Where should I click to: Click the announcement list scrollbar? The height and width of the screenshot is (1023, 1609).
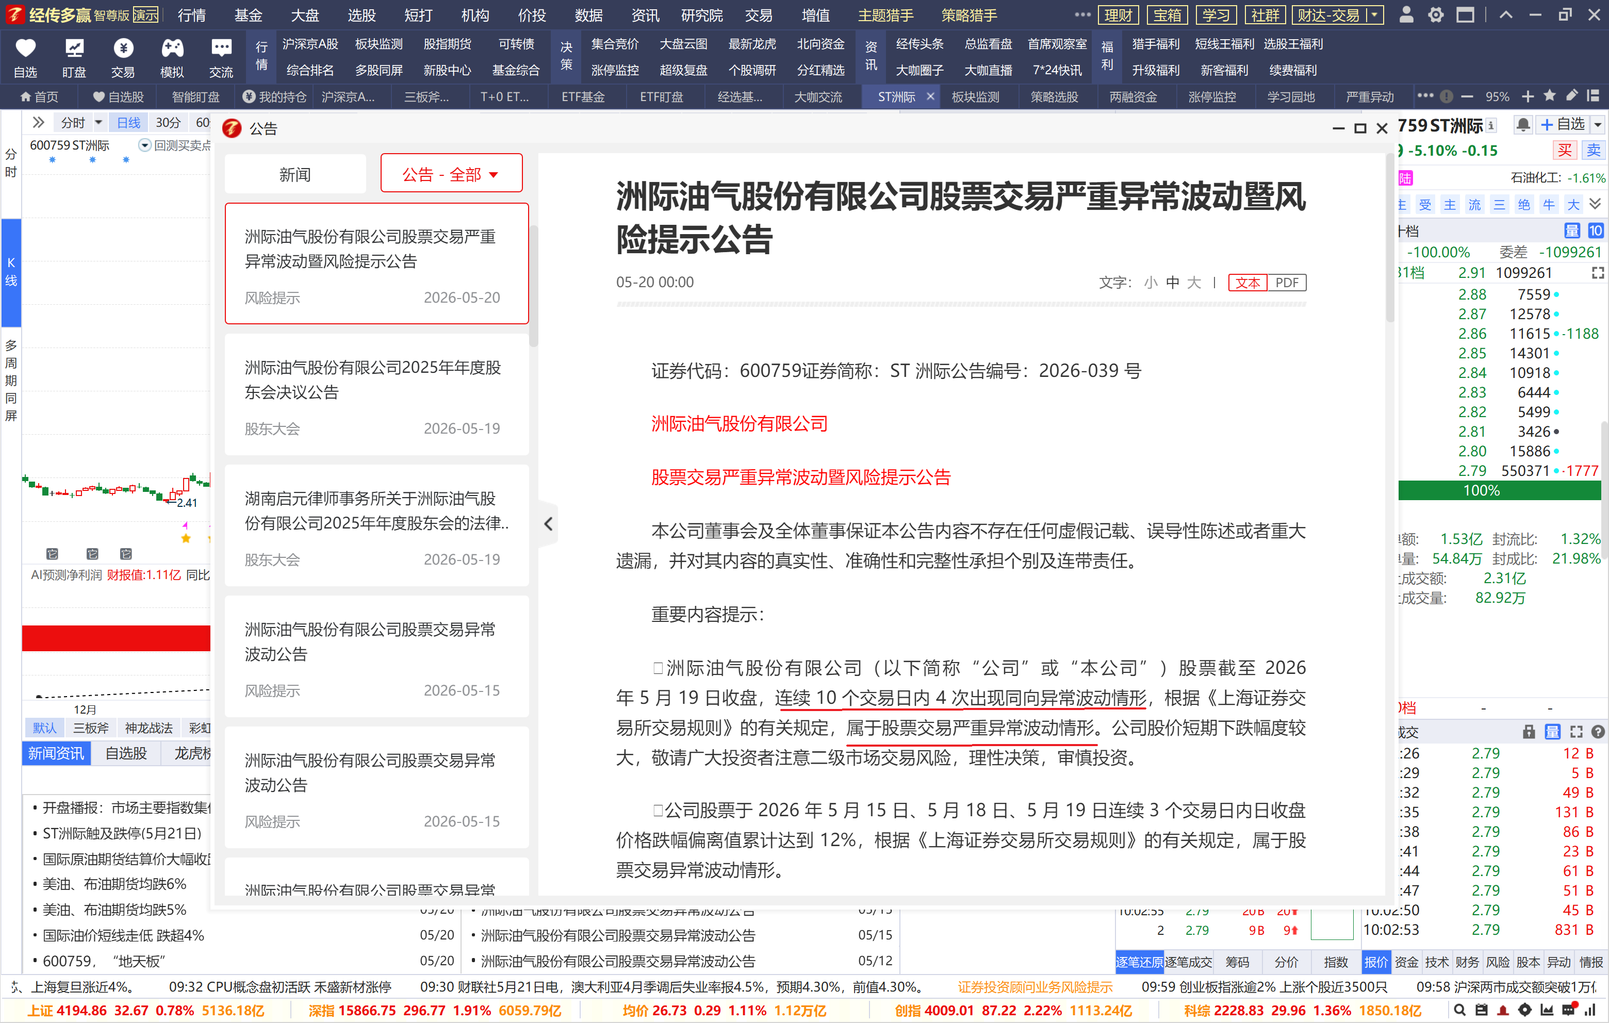coord(533,286)
